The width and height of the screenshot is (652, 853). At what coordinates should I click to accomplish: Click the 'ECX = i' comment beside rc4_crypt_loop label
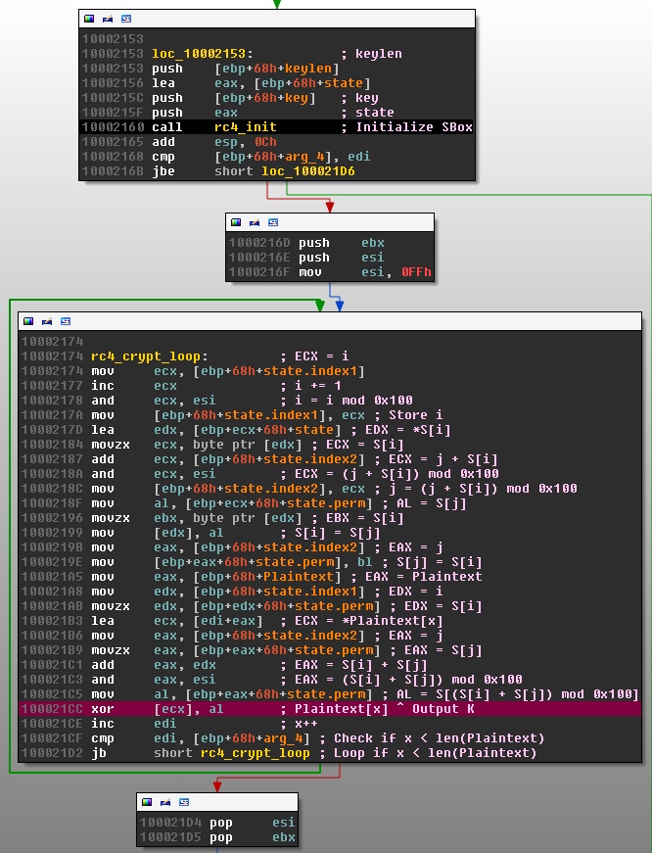click(x=321, y=356)
